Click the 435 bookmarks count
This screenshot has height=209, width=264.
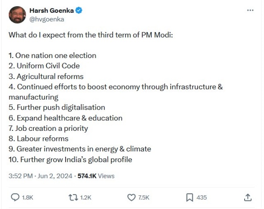(x=202, y=198)
